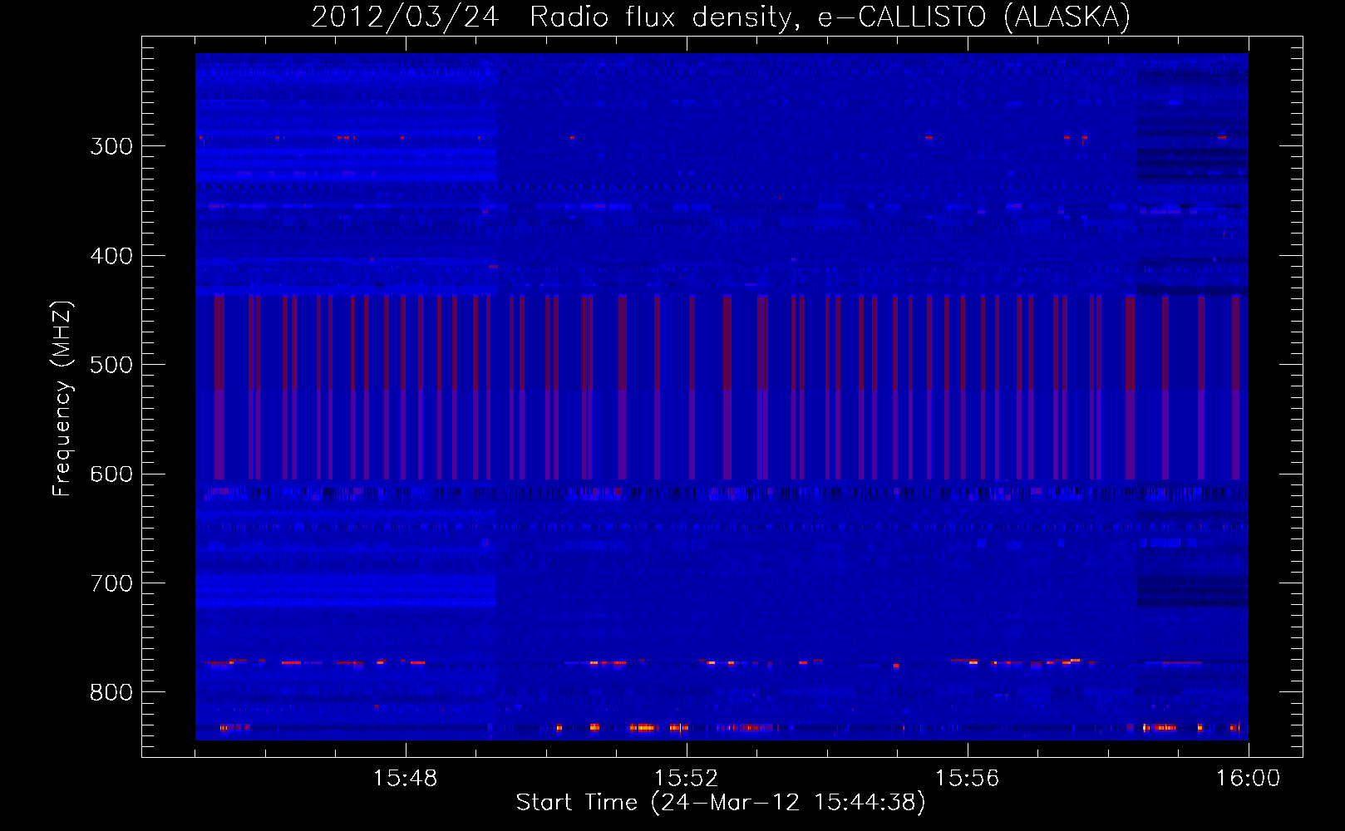Click the 700 frequency tick label

coord(111,583)
